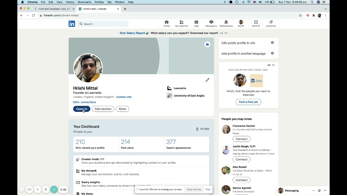Open Chrome extensions puzzle icon
Viewport: 347px width, 195px height.
pos(314,15)
